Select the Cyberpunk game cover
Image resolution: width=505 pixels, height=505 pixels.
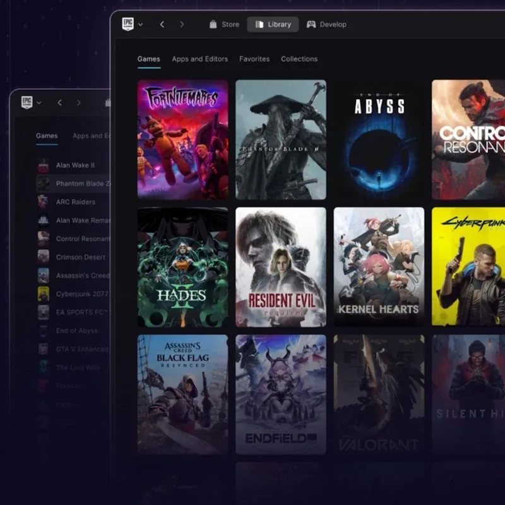[x=468, y=267]
